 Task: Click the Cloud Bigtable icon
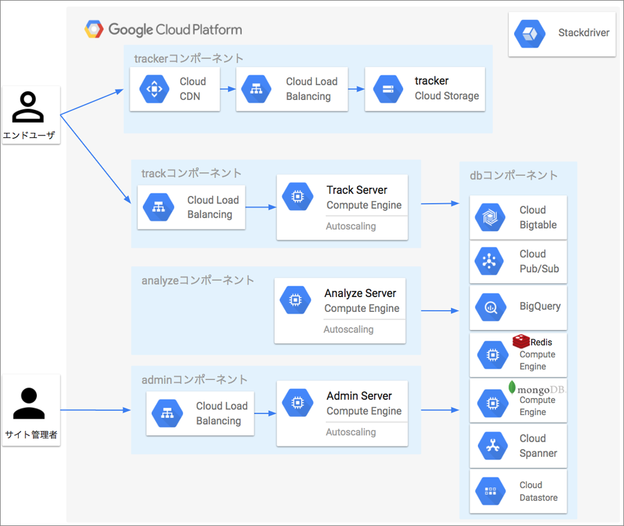pos(490,217)
